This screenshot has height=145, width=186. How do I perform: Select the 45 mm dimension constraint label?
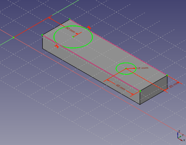[x=120, y=87]
